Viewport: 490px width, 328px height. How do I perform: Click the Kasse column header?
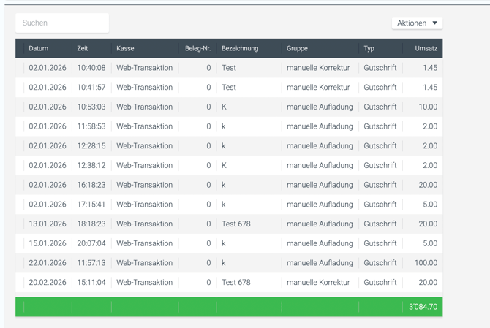125,49
